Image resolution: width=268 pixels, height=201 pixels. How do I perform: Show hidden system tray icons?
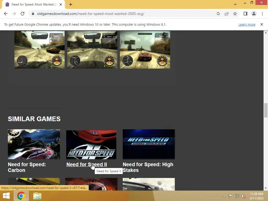(x=224, y=196)
